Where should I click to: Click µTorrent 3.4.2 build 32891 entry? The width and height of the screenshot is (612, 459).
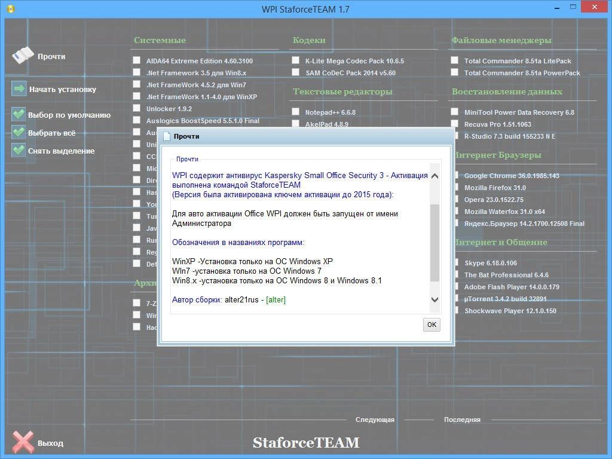(x=506, y=299)
